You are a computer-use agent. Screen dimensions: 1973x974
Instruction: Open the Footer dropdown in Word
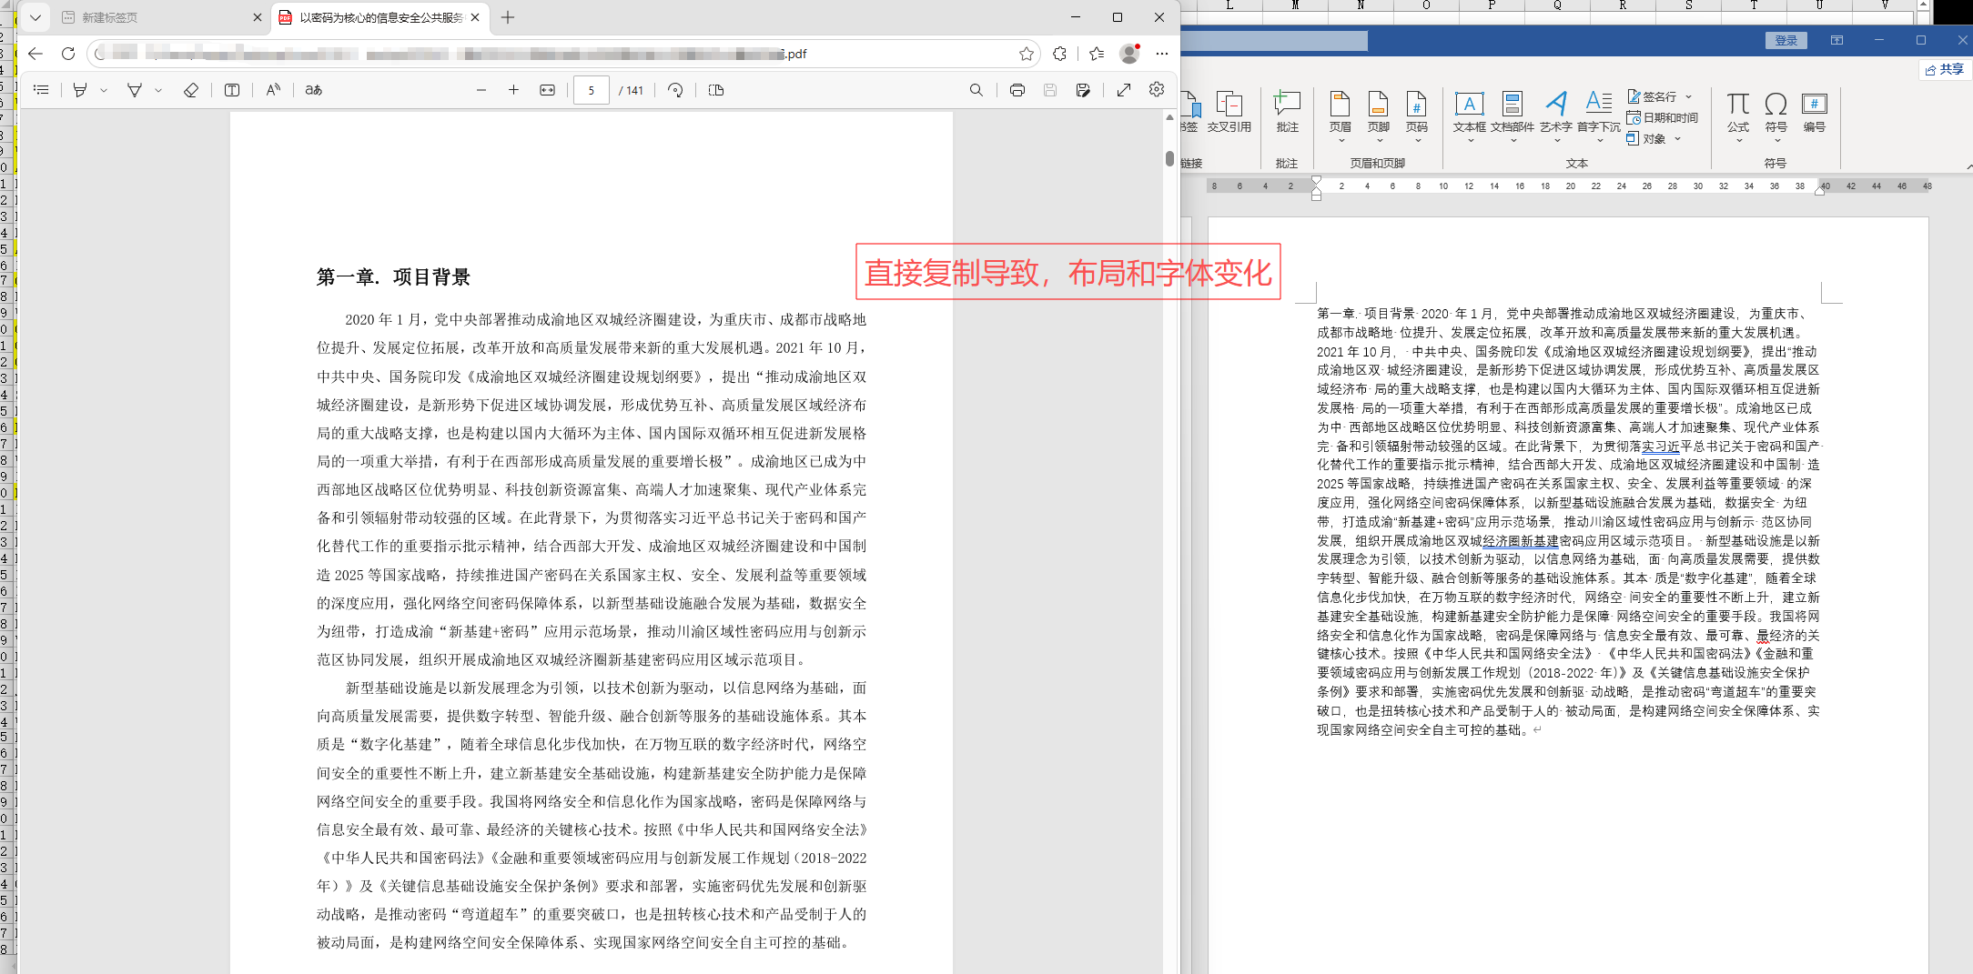coord(1378,116)
